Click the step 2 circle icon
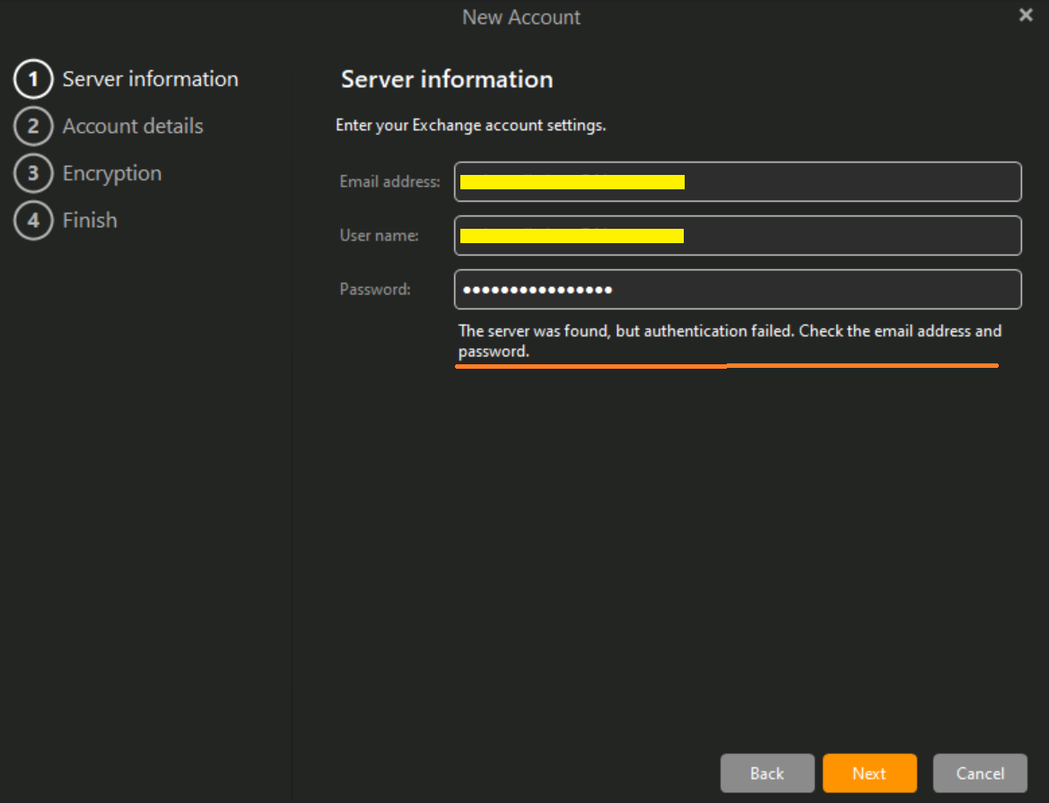 click(33, 127)
